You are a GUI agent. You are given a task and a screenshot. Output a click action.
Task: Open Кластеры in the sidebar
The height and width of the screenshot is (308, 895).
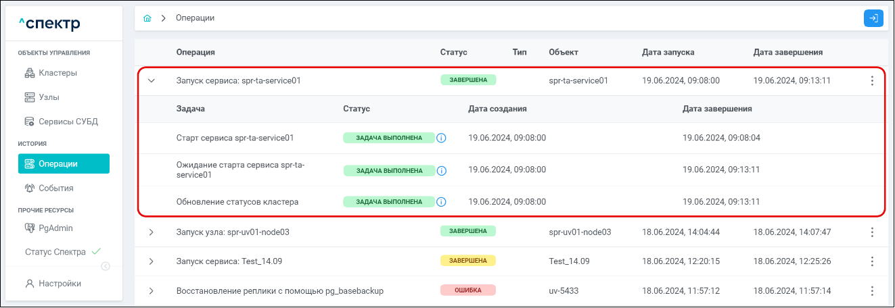(57, 73)
